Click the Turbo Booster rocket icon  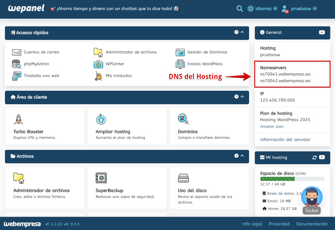pyautogui.click(x=18, y=119)
